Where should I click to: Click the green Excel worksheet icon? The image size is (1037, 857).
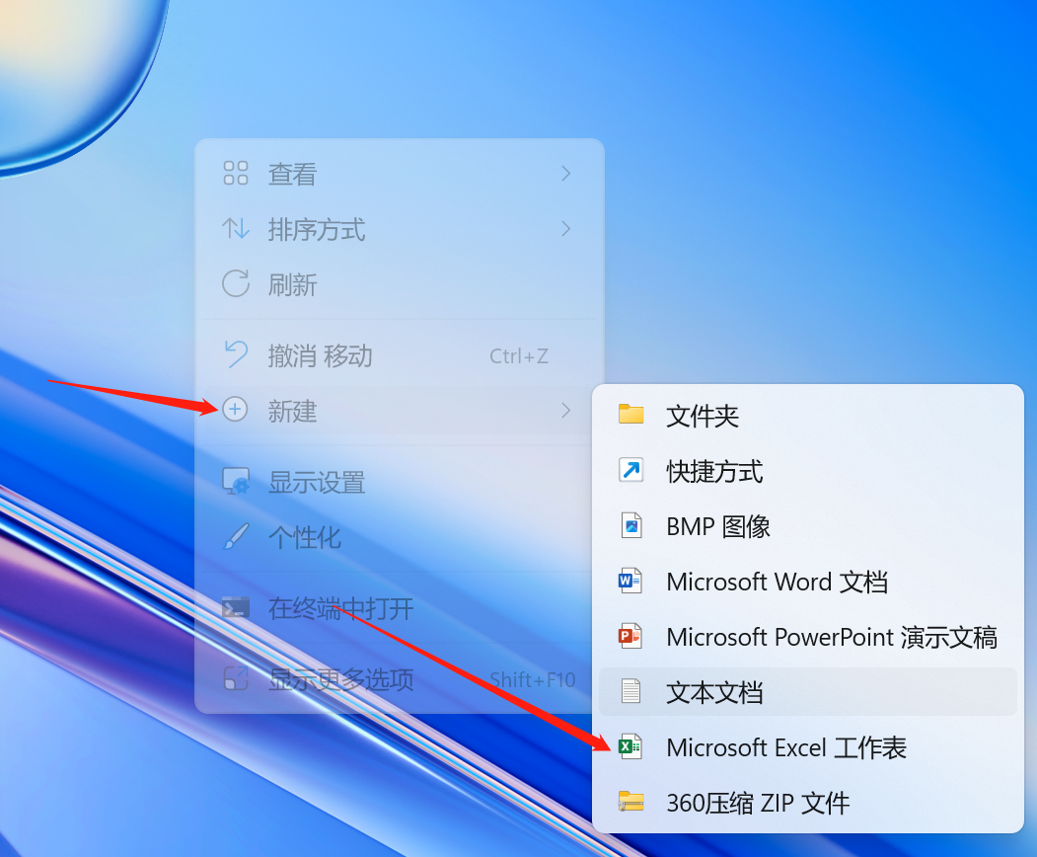point(630,746)
